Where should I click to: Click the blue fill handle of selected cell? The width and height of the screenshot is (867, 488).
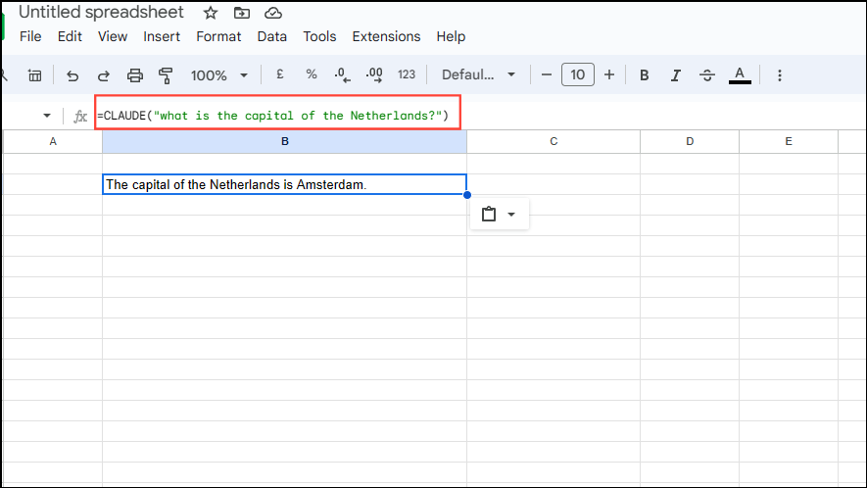click(x=467, y=195)
